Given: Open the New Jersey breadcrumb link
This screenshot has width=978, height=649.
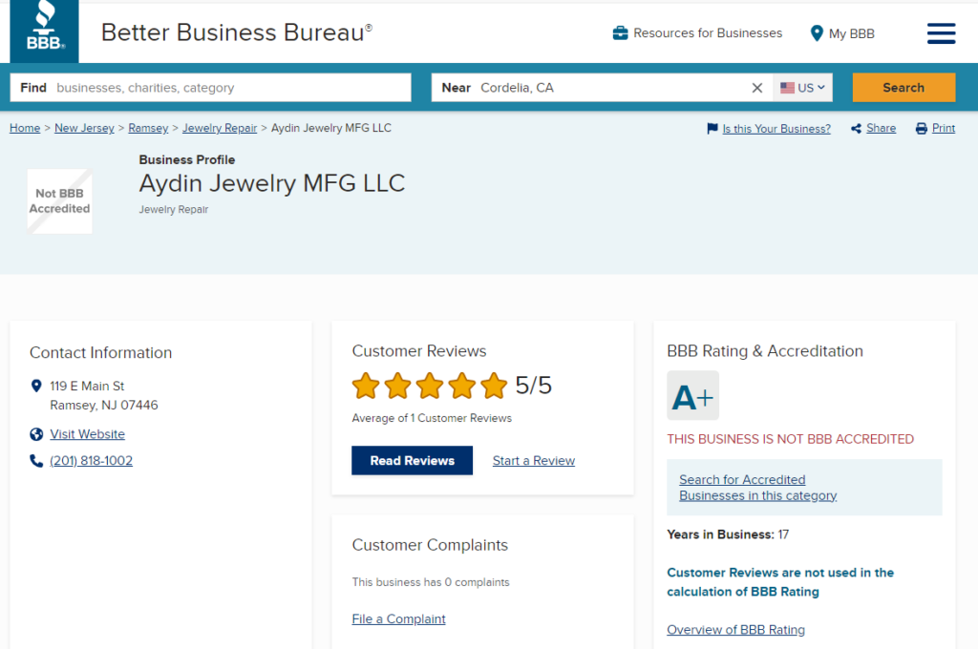Looking at the screenshot, I should coord(84,128).
